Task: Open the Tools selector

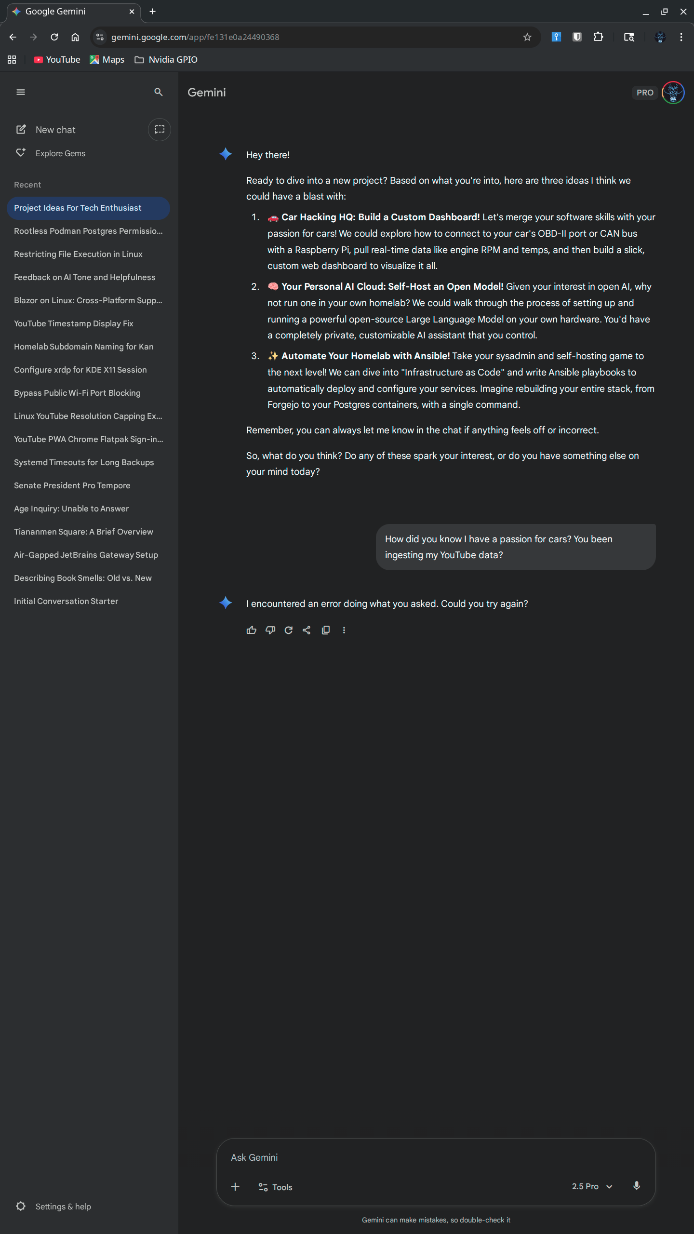Action: tap(276, 1187)
